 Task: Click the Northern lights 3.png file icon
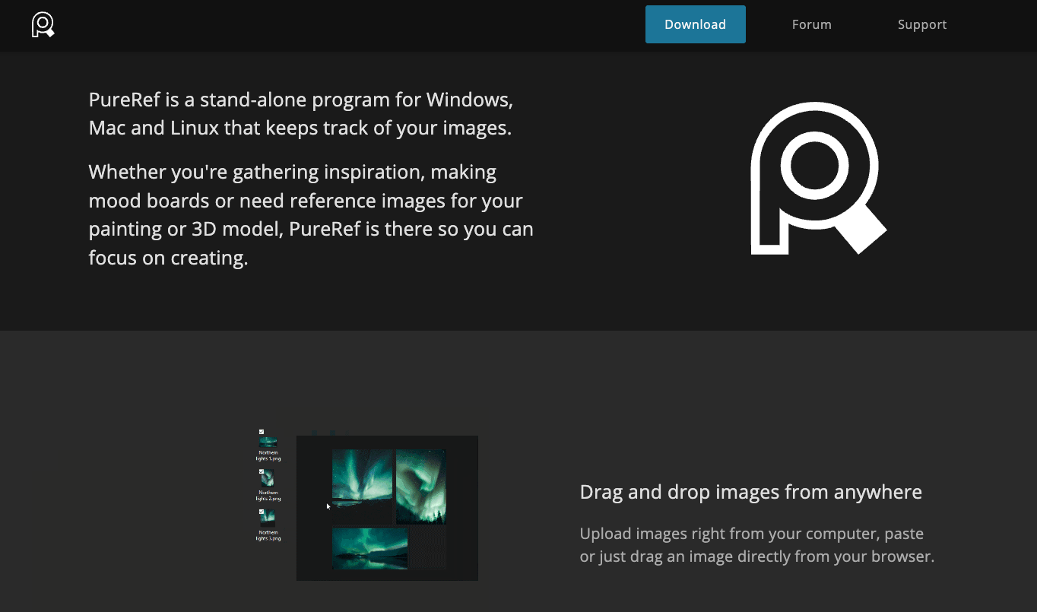point(268,518)
